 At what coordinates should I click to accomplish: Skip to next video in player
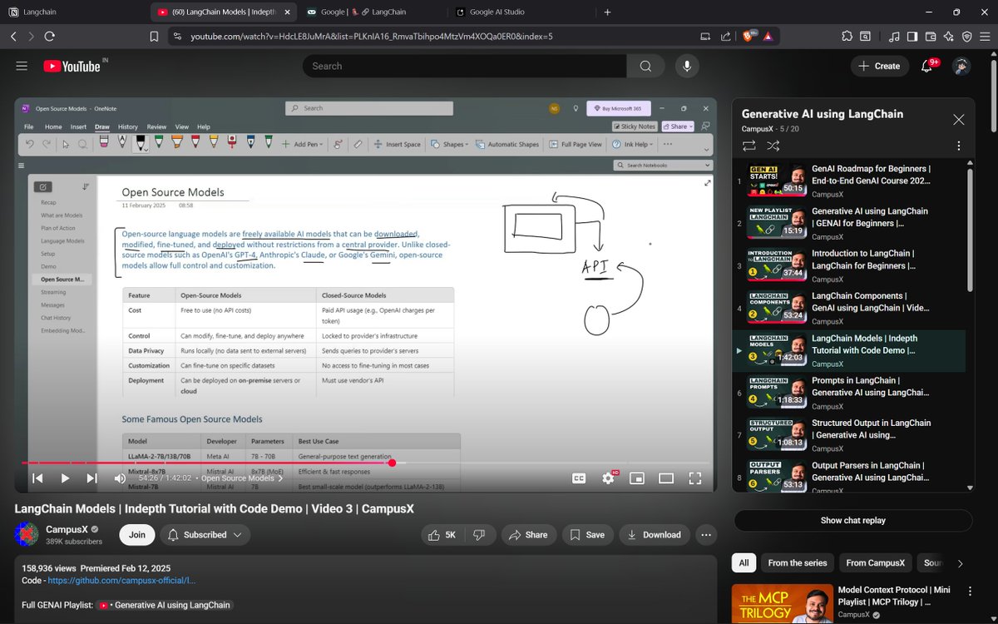[x=92, y=478]
